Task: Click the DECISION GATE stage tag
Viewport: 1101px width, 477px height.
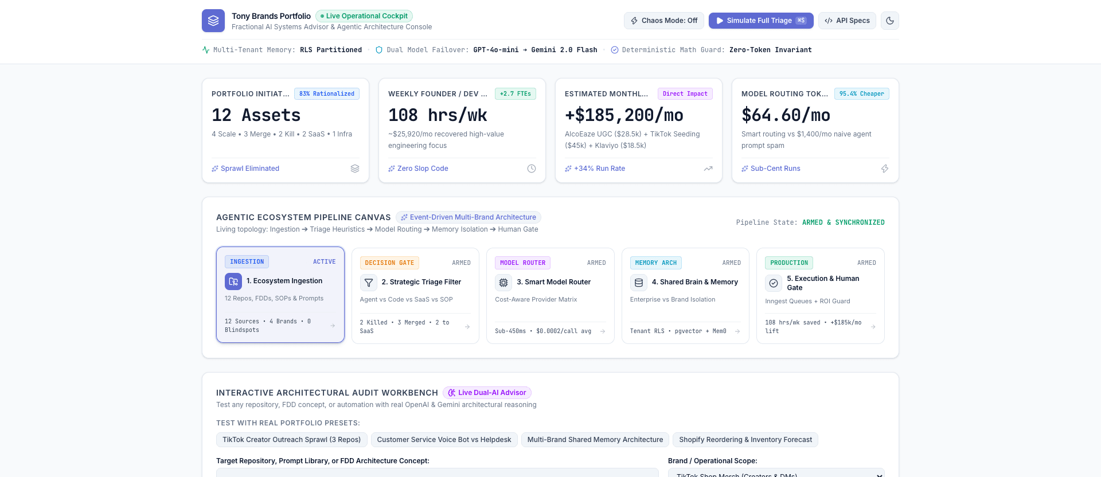Action: [x=389, y=263]
